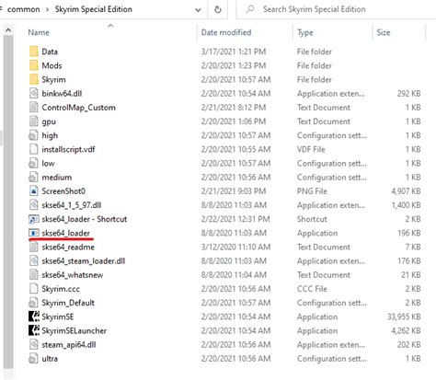Select the Skyrim_Default file name

68,303
